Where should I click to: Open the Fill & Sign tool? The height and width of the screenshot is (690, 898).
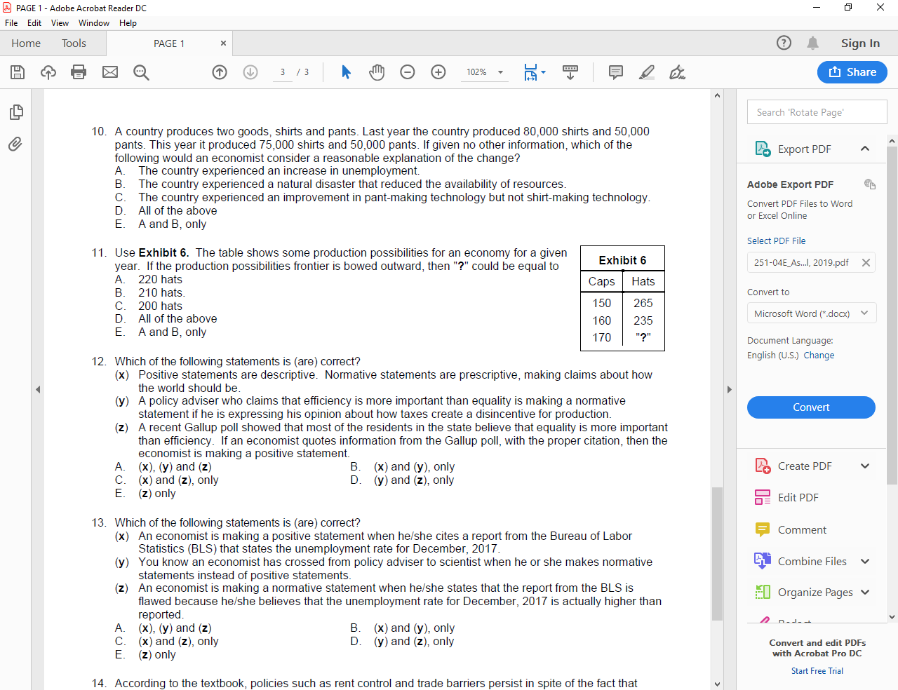(676, 72)
